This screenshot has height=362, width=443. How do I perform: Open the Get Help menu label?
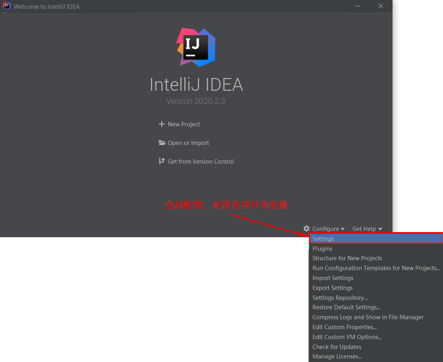point(364,229)
